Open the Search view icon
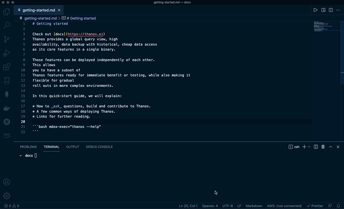This screenshot has width=344, height=209. [7, 25]
